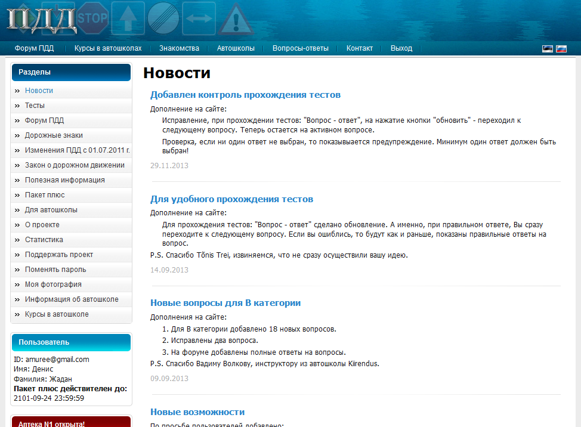Click the ПДД site logo
This screenshot has height=427, width=581.
point(42,21)
